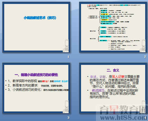Click the heading 一、梳理小说叙述技巧的必要性
This screenshot has height=121, width=148.
click(x=36, y=75)
